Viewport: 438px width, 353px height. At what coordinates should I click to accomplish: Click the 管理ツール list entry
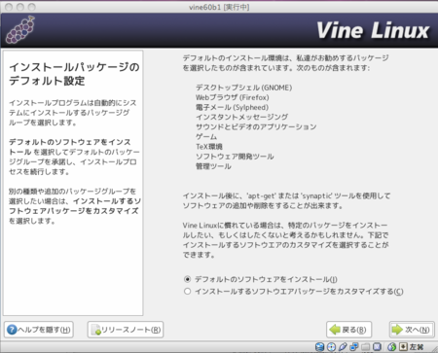click(x=213, y=166)
